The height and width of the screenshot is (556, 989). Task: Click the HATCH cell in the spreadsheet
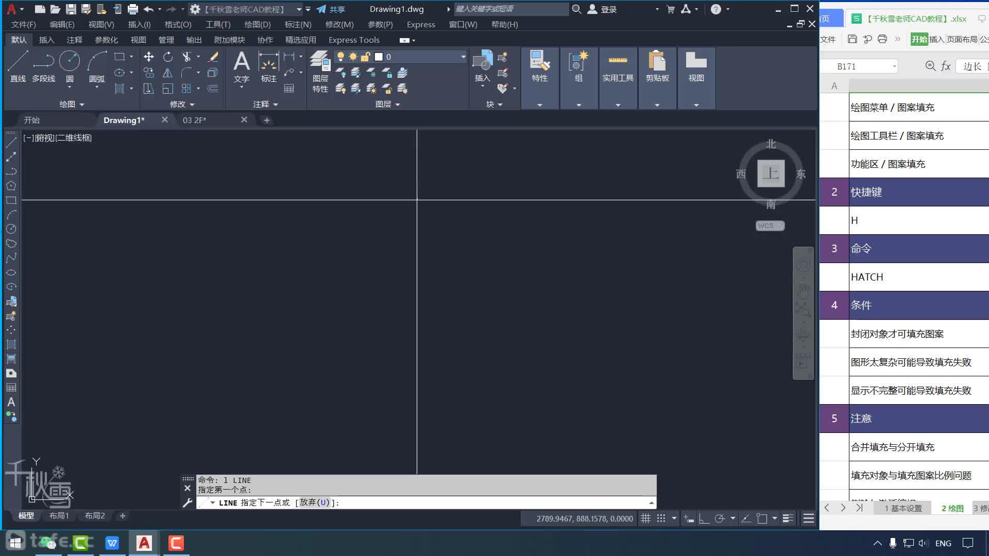point(919,277)
